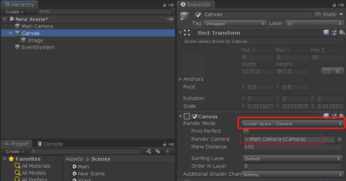Switch to the Hierarchy tab

point(19,5)
